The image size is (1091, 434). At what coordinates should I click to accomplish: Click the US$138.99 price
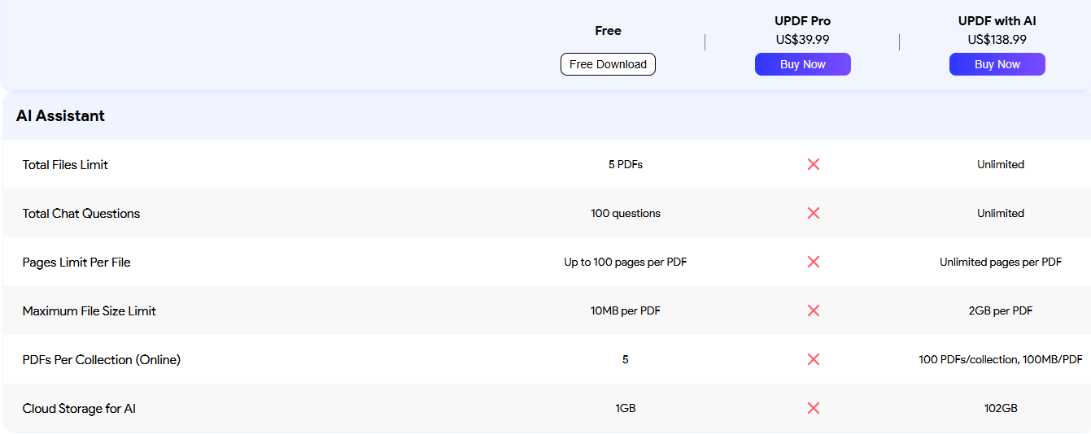tap(997, 39)
